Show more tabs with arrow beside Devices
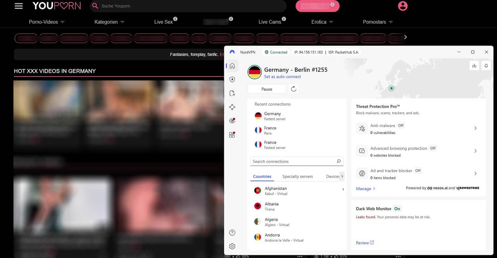Viewport: 497px width, 258px height. pos(342,176)
